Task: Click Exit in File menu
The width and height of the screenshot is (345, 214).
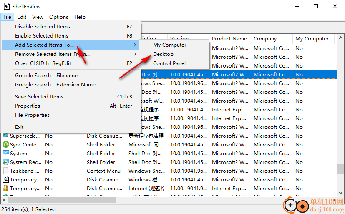Action: [x=71, y=127]
